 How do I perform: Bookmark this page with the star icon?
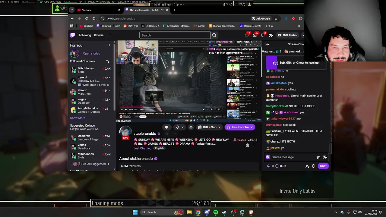(276, 18)
